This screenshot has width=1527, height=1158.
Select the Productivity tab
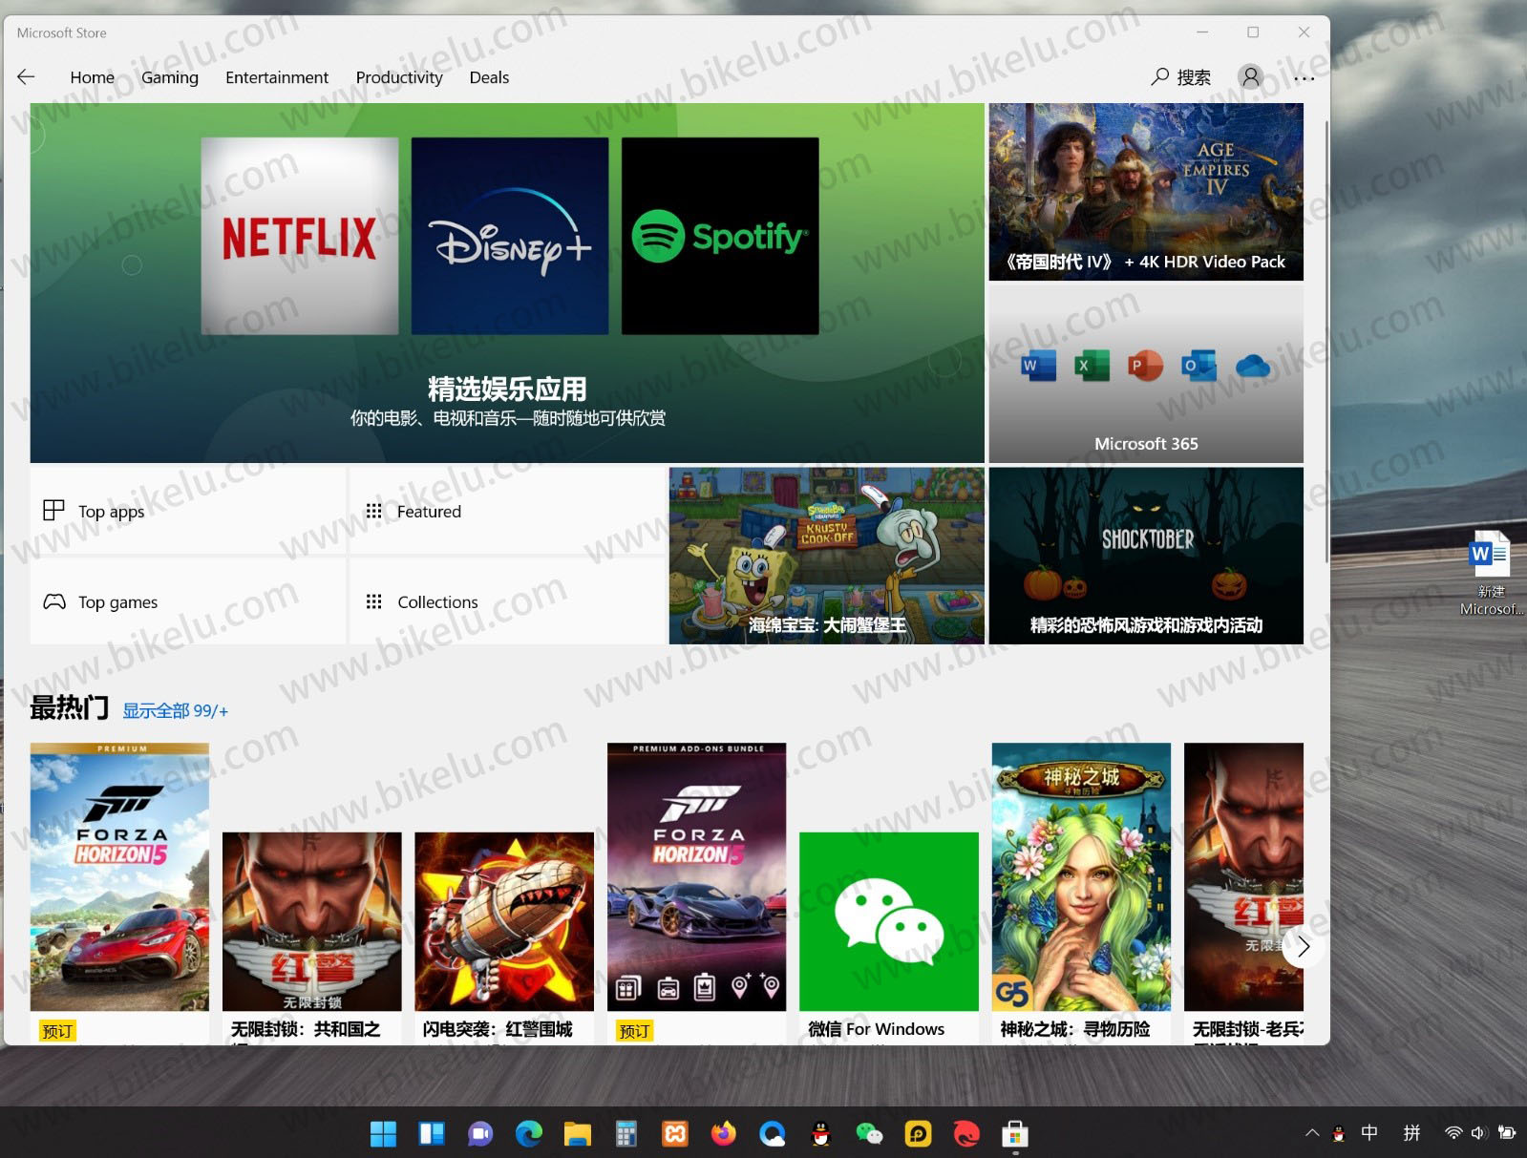pyautogui.click(x=399, y=77)
